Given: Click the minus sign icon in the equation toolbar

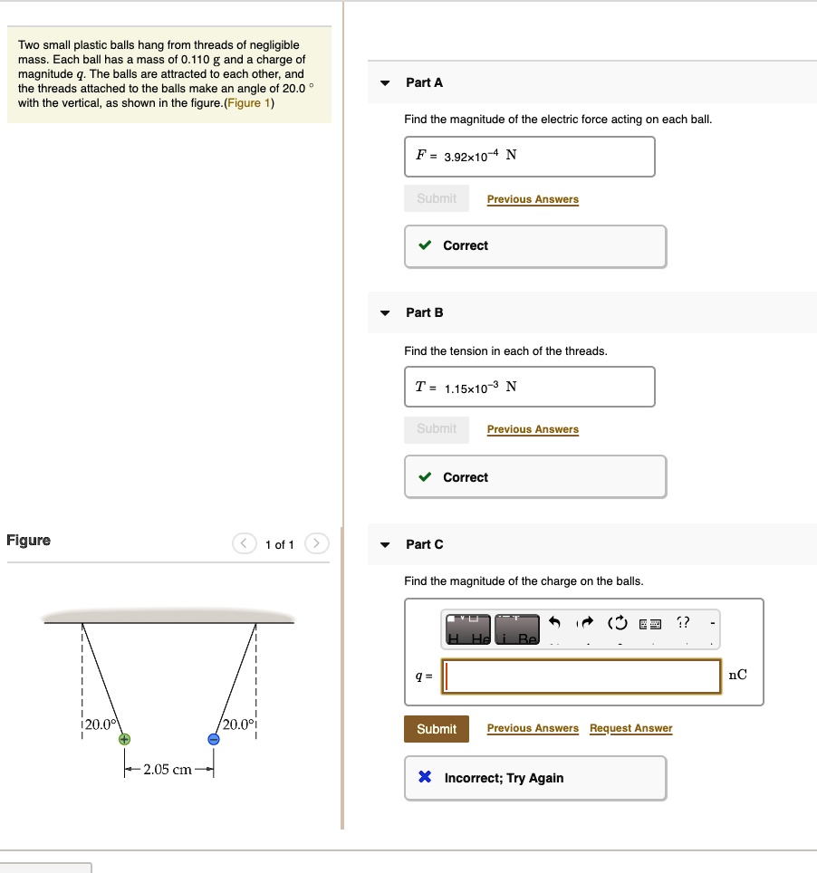Looking at the screenshot, I should pos(714,623).
